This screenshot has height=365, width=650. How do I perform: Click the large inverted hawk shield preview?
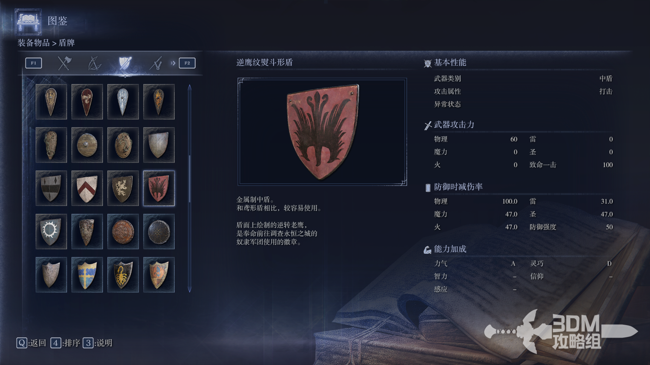pyautogui.click(x=322, y=132)
